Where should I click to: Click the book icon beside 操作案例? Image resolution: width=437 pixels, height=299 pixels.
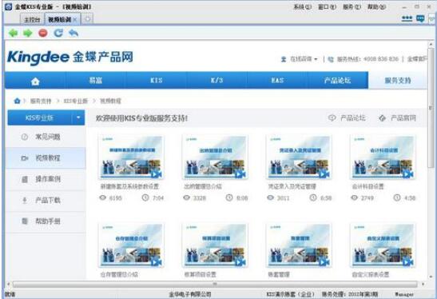(x=25, y=179)
